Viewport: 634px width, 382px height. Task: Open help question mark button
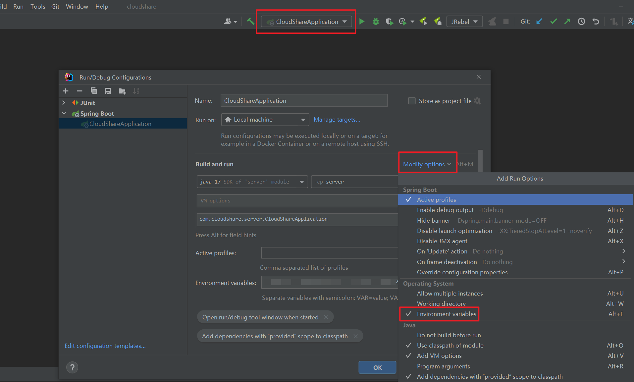click(x=72, y=367)
